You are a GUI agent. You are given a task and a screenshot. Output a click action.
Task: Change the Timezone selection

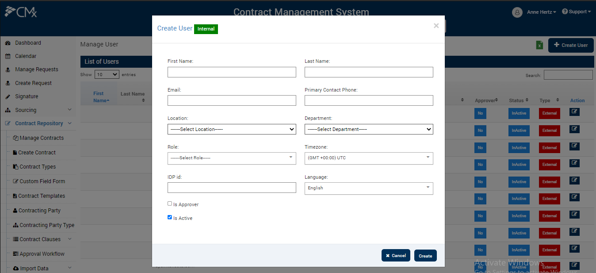click(x=369, y=158)
